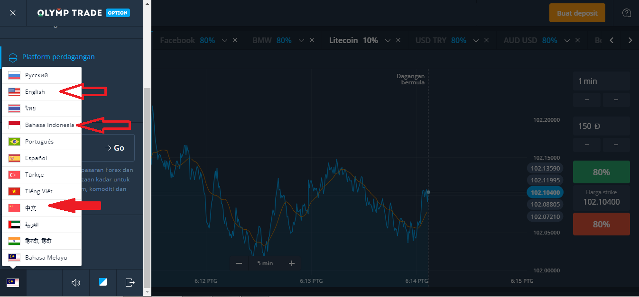Click the logout icon

click(130, 283)
